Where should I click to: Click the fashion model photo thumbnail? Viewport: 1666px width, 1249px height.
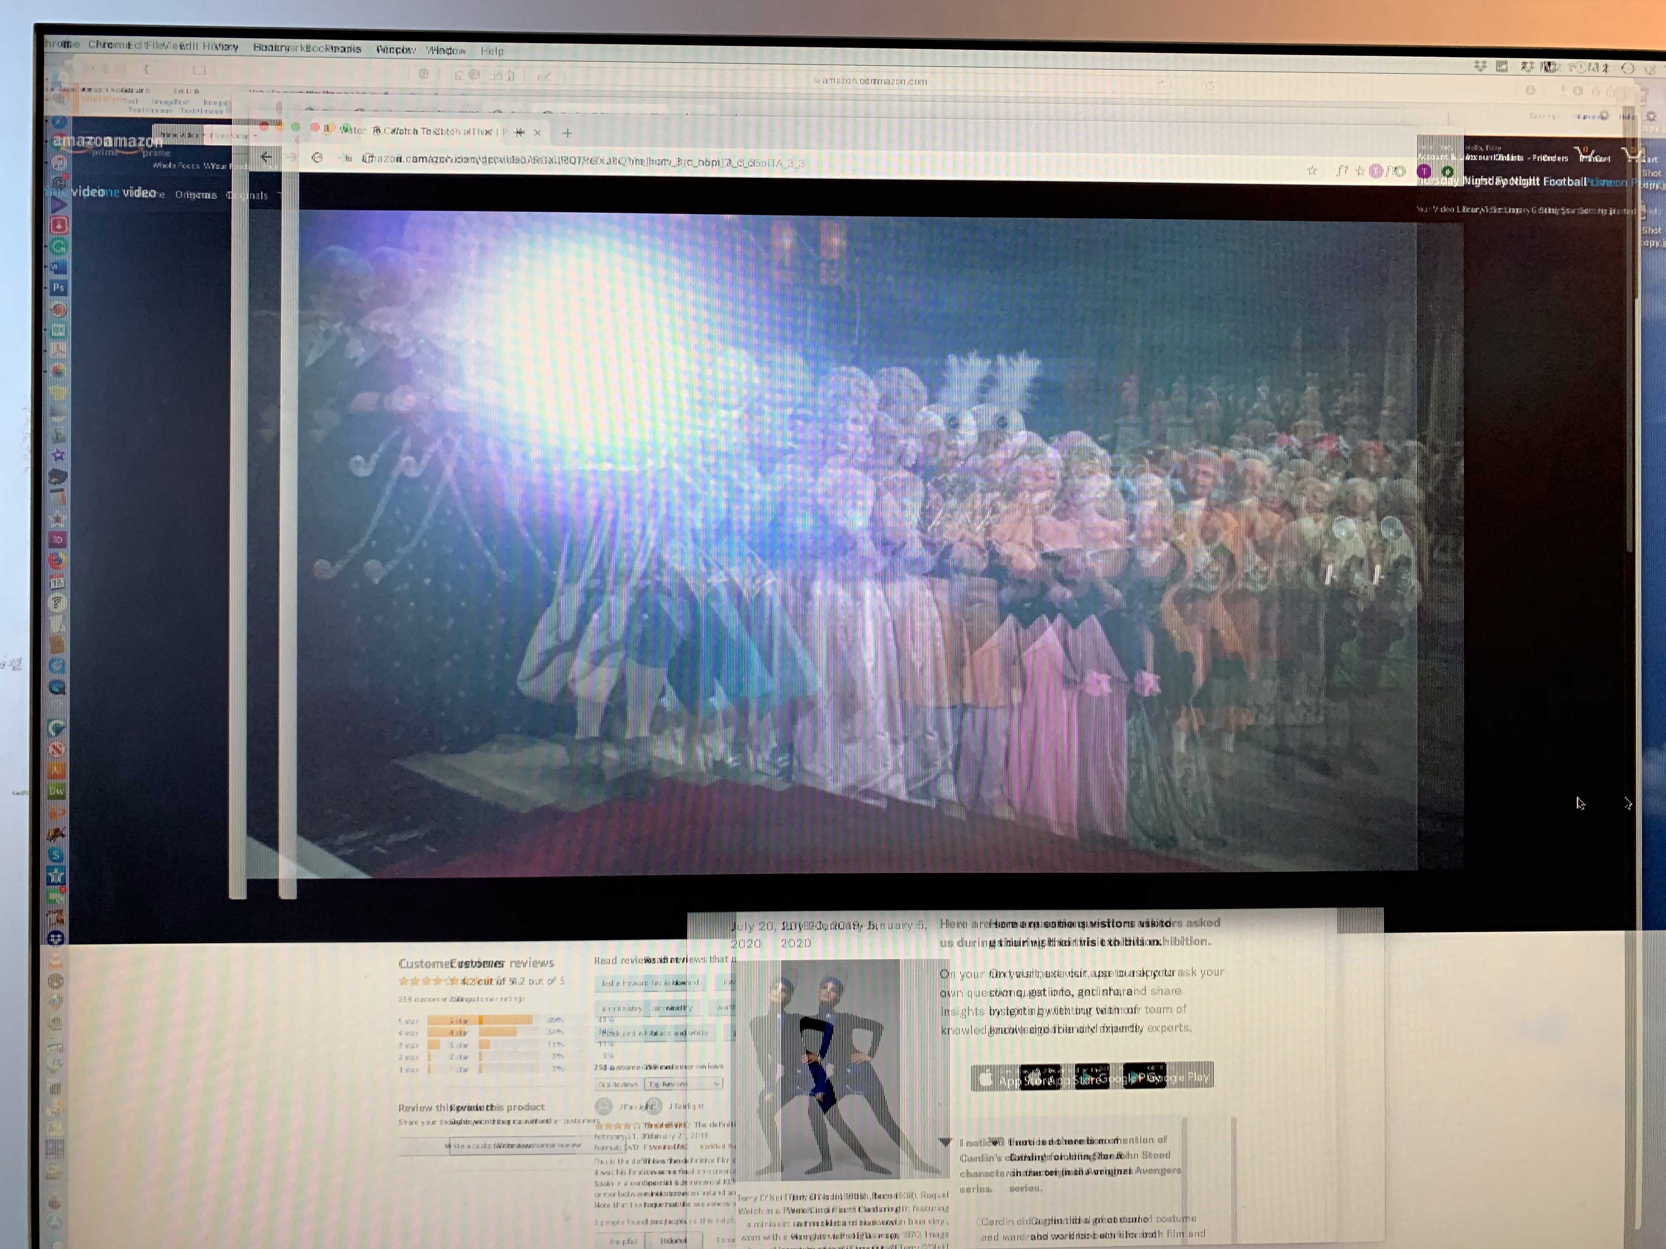point(840,1069)
